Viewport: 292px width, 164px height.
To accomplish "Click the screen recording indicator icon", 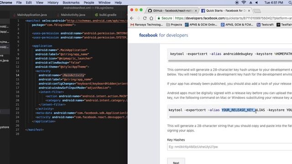I will (x=237, y=3).
